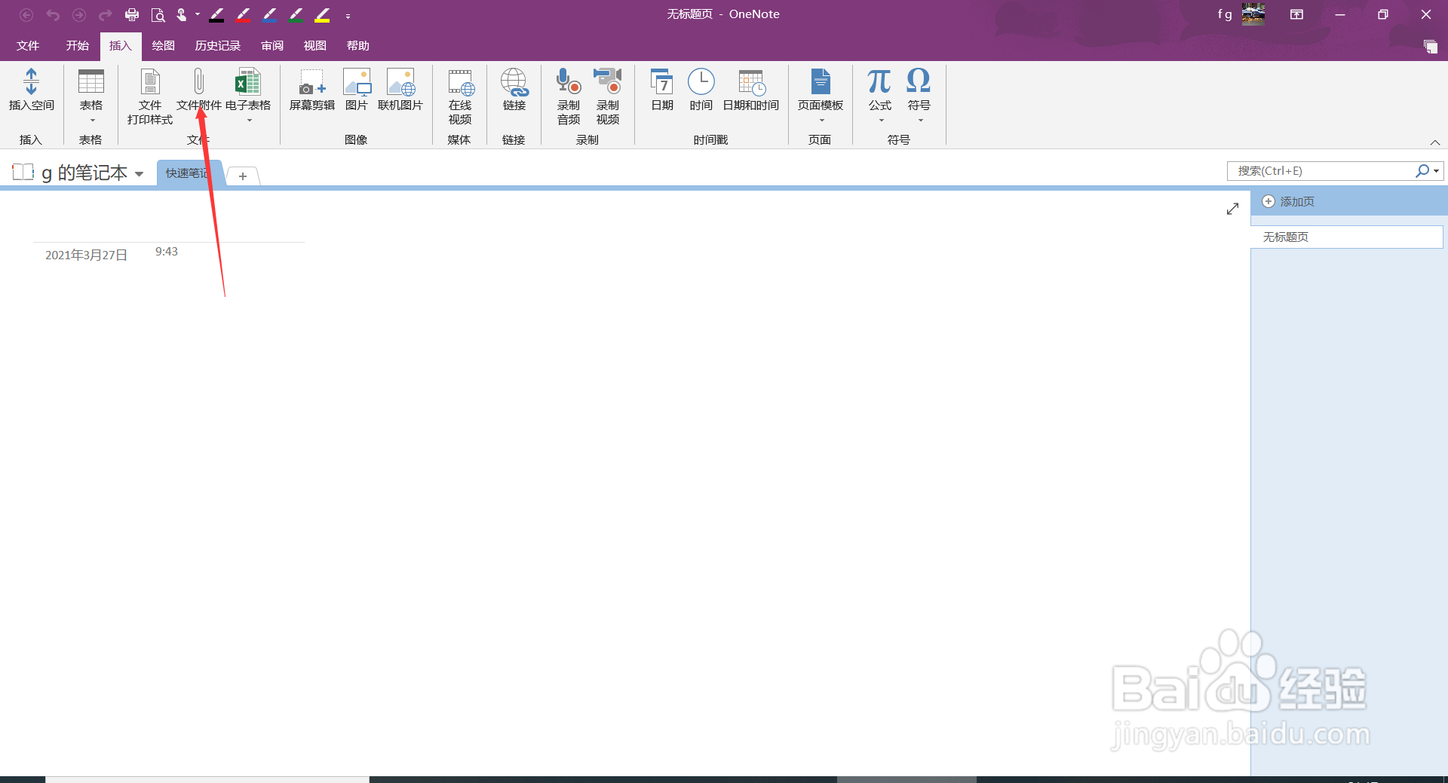The image size is (1448, 783).
Task: Click the notebook stack icon at top right
Action: (x=1430, y=47)
